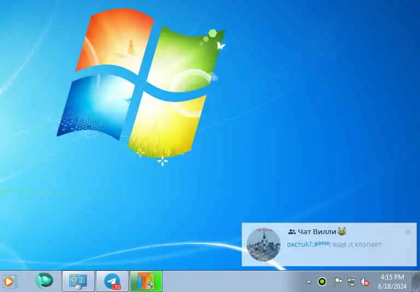Image resolution: width=420 pixels, height=292 pixels.
Task: Switch to the orange-green highlighted taskbar app
Action: tap(146, 281)
